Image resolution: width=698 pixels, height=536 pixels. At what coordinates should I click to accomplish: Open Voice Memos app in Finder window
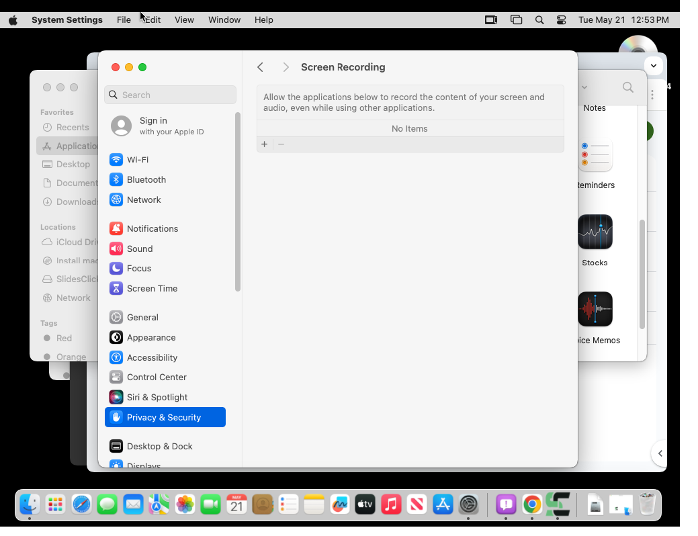click(595, 309)
